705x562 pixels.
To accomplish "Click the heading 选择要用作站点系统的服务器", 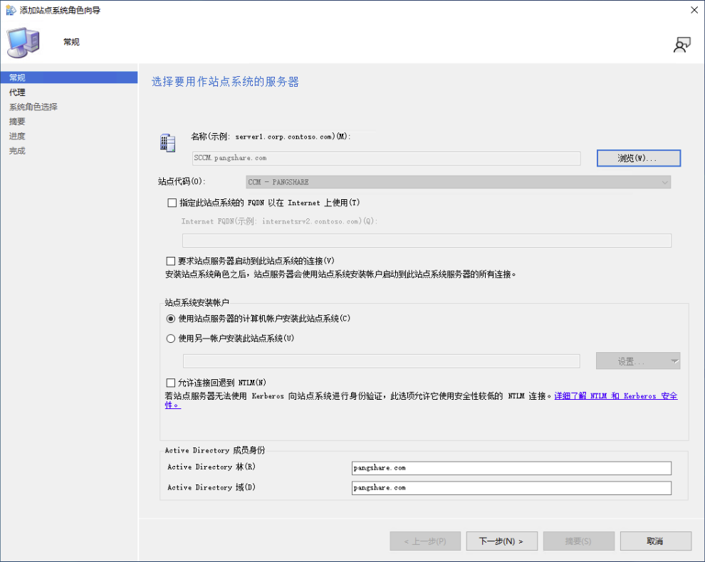I will pyautogui.click(x=225, y=82).
